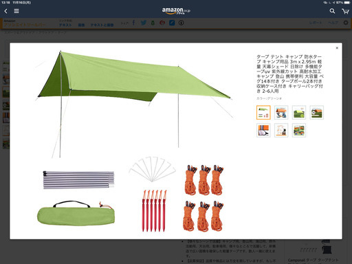
Task: Open the レポート link in associate toolbar
Action: click(x=316, y=23)
